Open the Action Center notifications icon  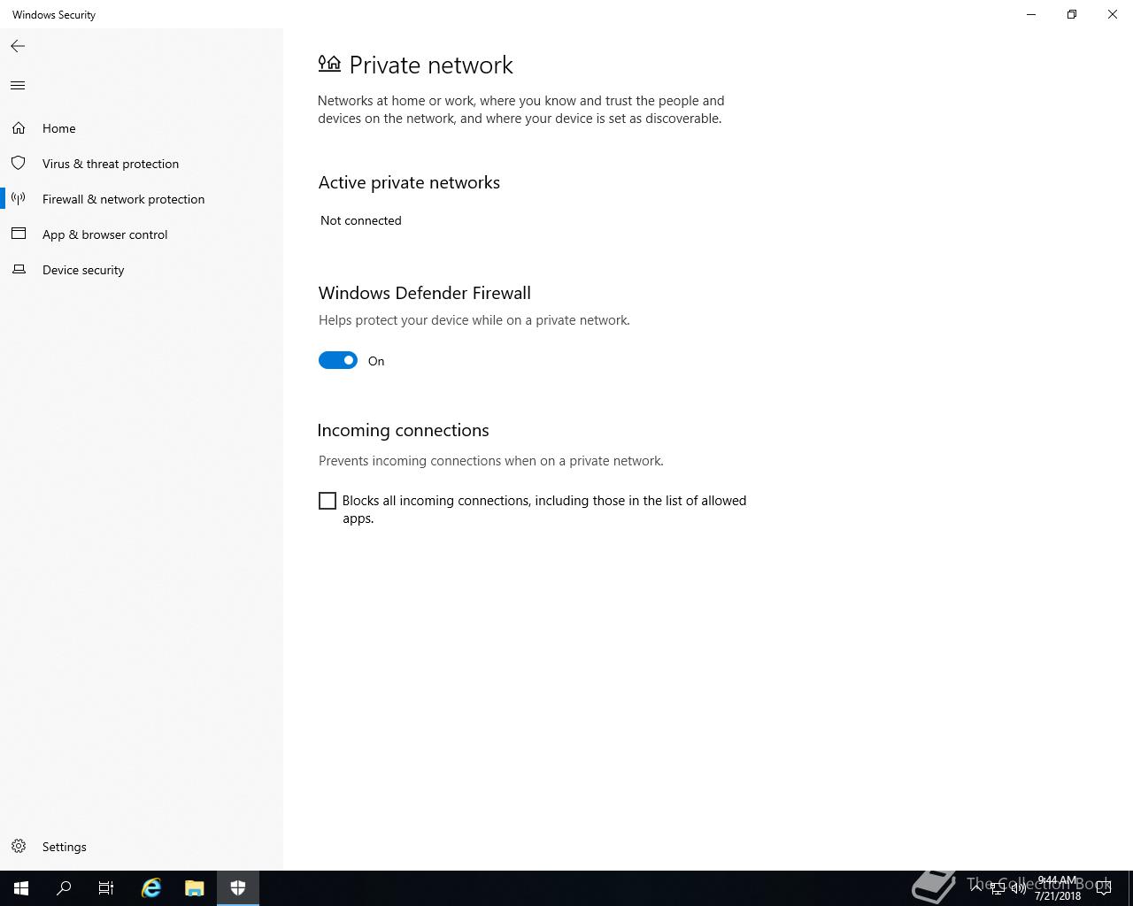(x=1104, y=888)
